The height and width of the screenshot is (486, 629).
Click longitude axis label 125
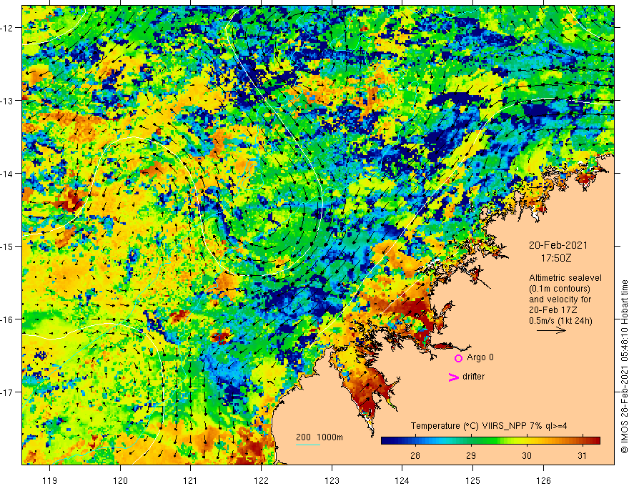[x=473, y=480]
